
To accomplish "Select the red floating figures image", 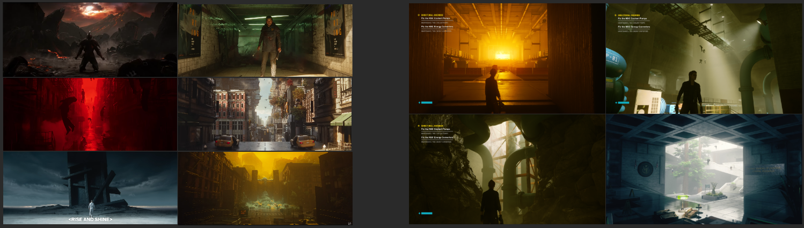I will [90, 114].
